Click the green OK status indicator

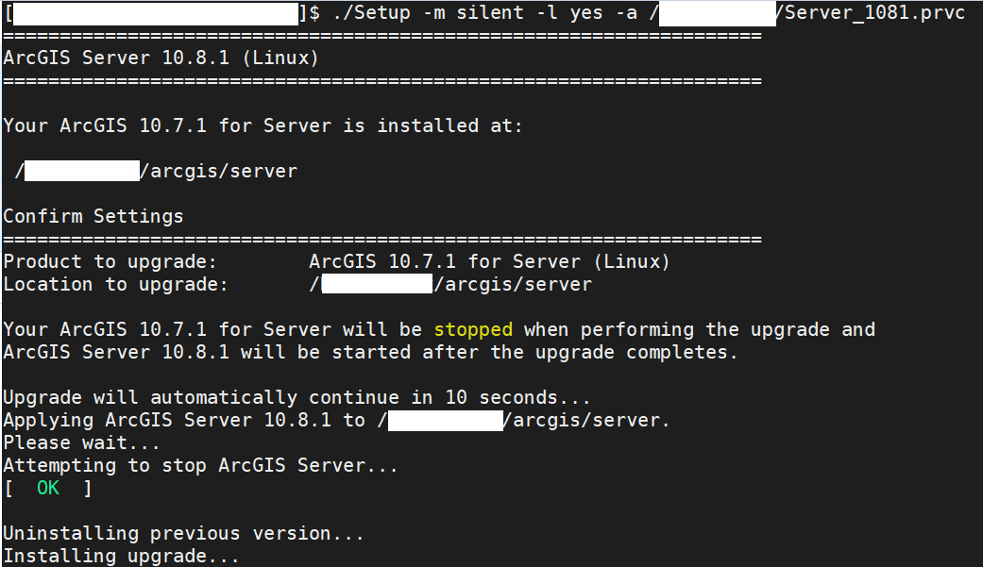tap(48, 489)
